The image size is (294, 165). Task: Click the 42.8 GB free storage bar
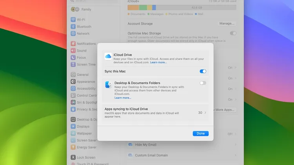(x=196, y=7)
